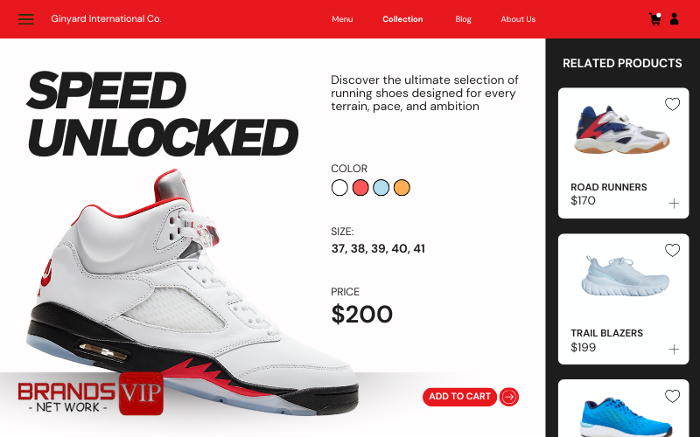
Task: Select the orange color swatch
Action: coord(402,187)
